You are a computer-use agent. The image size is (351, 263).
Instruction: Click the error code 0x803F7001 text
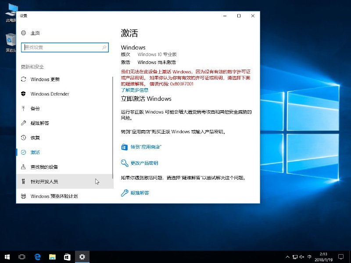[x=182, y=84]
